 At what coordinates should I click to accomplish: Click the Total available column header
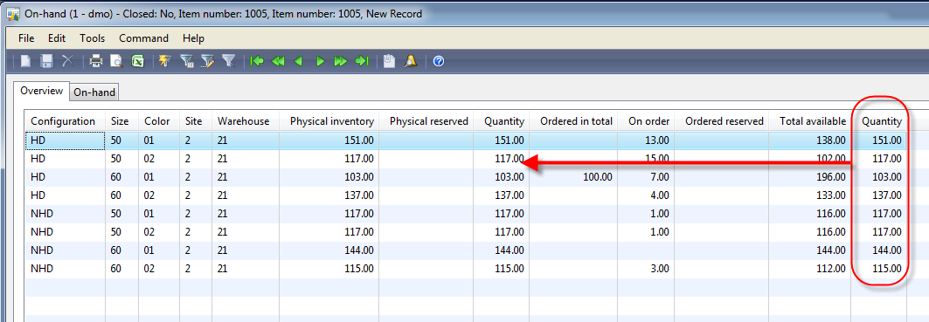[810, 121]
